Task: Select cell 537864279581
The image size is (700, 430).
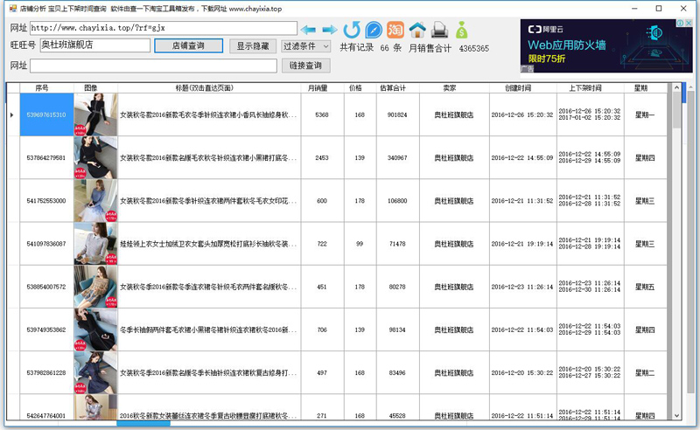Action: [46, 158]
